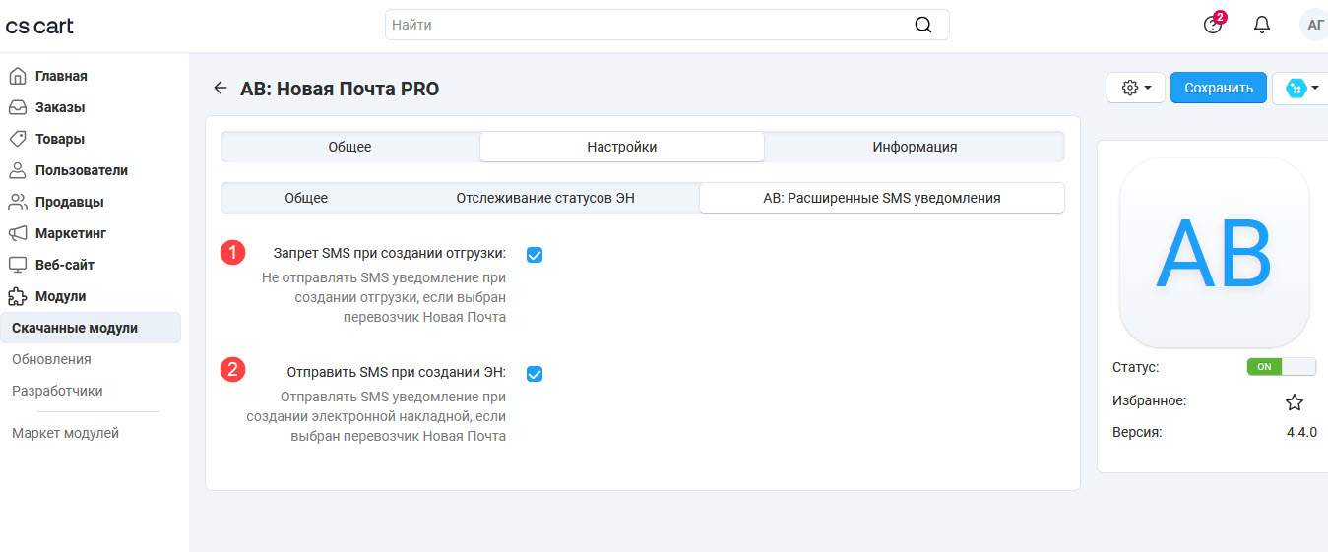Switch the Статус ON toggle
The width and height of the screenshot is (1328, 552).
(1281, 366)
